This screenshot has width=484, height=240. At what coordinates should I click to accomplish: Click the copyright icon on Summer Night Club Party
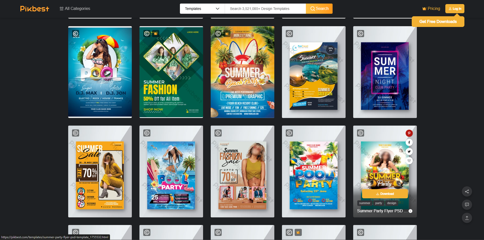[360, 33]
